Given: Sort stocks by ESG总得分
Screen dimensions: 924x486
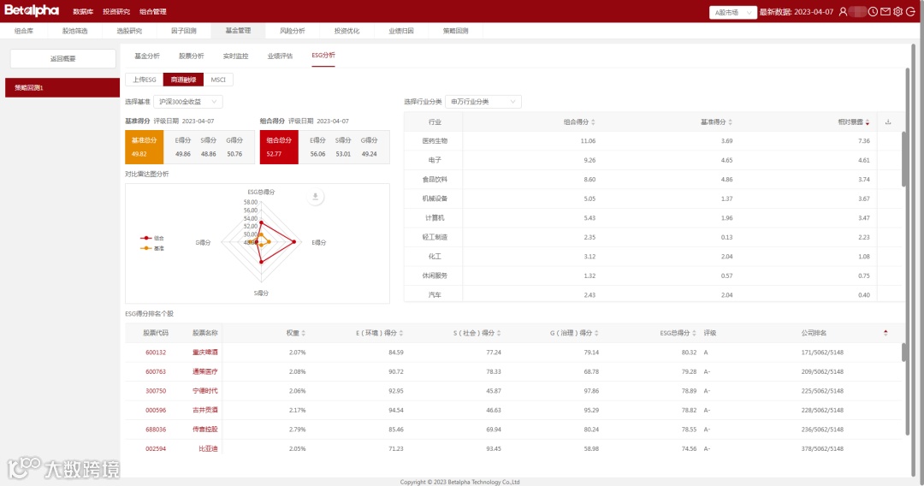Looking at the screenshot, I should pos(695,334).
